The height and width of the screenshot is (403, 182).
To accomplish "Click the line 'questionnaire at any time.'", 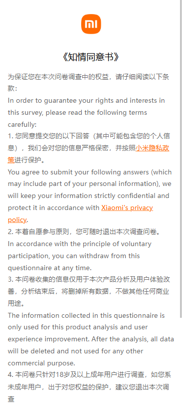I will (x=50, y=268).
